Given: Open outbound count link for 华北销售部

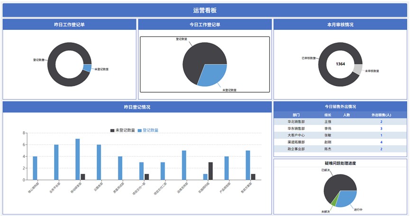Looking at the screenshot, I should (x=381, y=122).
